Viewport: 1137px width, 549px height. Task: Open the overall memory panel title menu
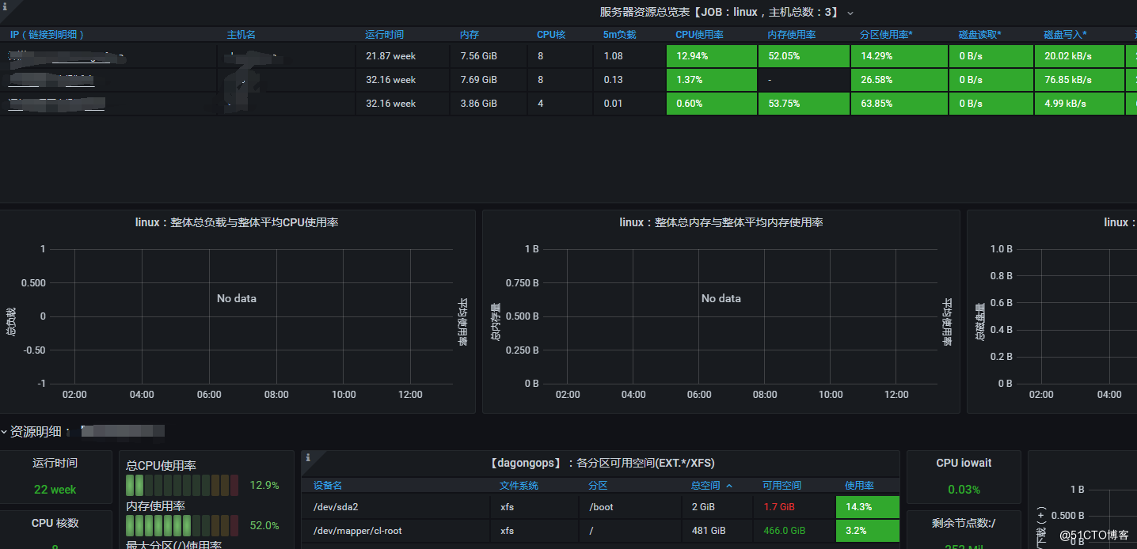721,223
